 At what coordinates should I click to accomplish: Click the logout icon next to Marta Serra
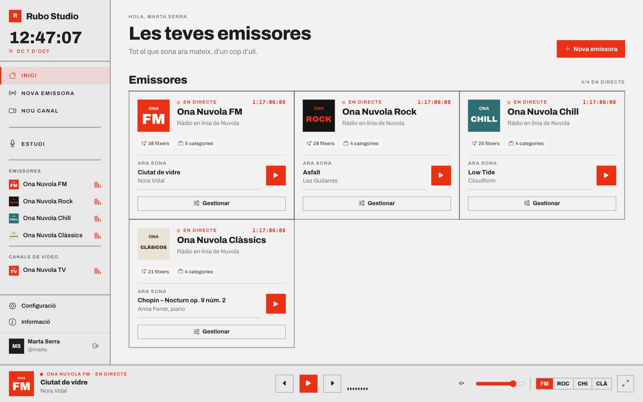click(x=95, y=346)
